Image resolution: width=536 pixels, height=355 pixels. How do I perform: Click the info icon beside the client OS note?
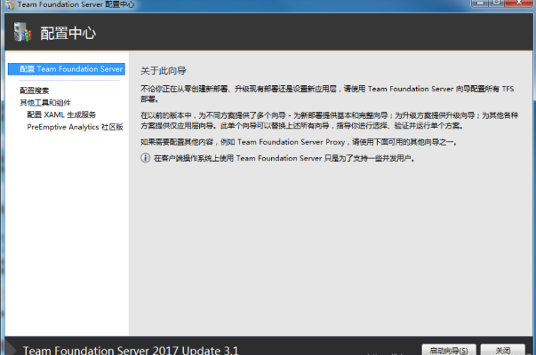coord(146,158)
